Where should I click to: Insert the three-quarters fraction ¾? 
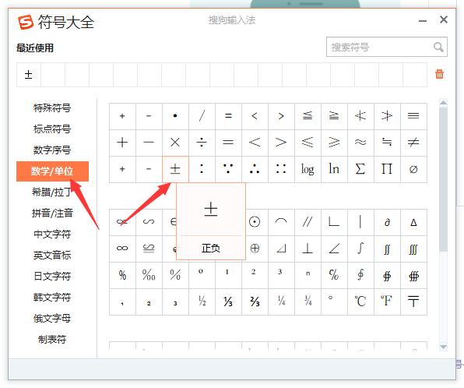308,302
